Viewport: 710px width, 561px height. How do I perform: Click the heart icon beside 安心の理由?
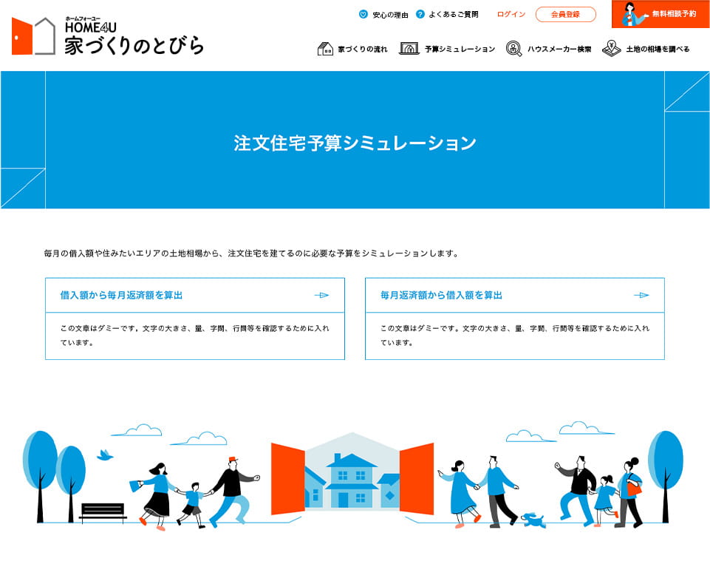coord(363,15)
